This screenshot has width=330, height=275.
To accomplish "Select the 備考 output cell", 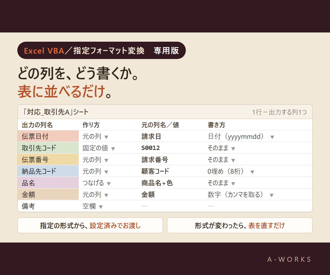I will point(48,207).
